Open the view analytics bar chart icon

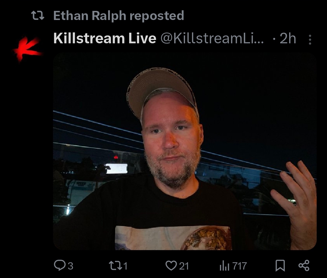coord(224,266)
